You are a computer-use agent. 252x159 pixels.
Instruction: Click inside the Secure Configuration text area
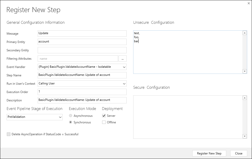pos(187,116)
